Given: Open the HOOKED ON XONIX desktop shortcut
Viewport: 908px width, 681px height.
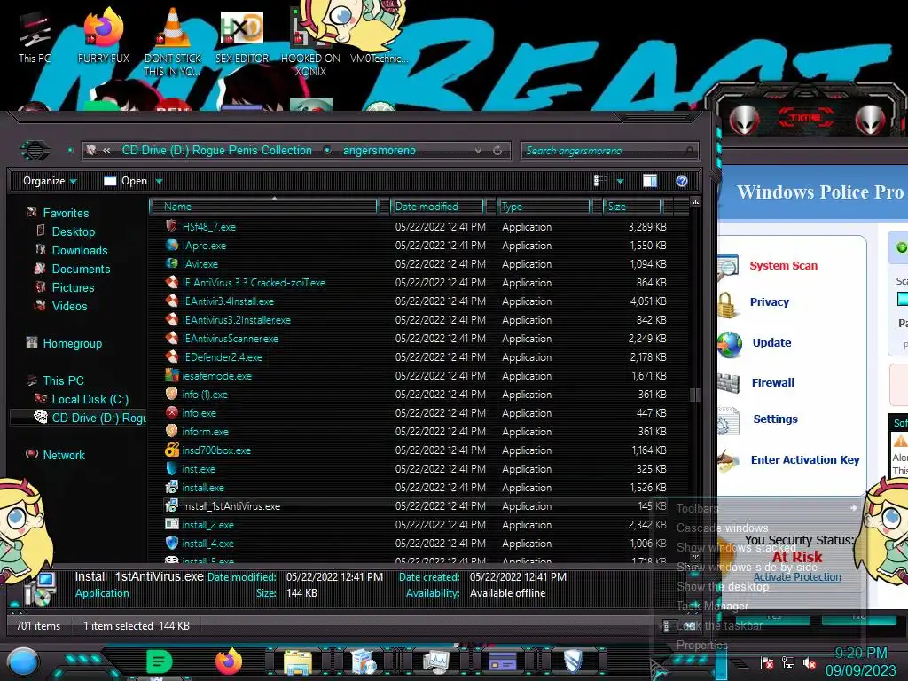Looking at the screenshot, I should click(310, 42).
